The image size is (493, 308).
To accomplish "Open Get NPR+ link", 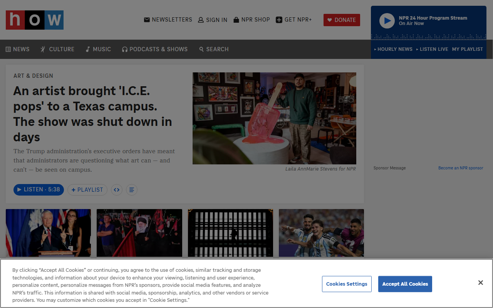I will (294, 20).
